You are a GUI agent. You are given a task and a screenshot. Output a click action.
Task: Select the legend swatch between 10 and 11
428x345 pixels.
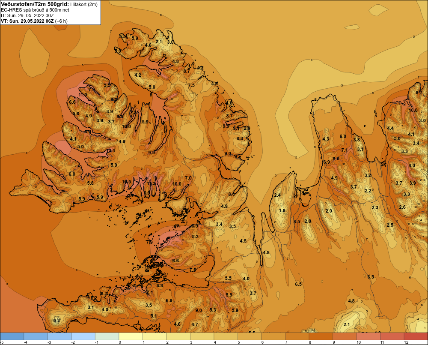(x=368, y=336)
